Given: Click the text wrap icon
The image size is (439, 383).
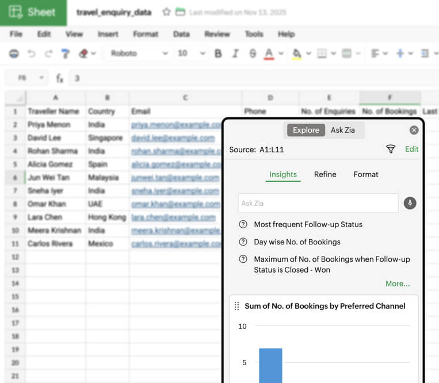Looking at the screenshot, I should click(425, 53).
